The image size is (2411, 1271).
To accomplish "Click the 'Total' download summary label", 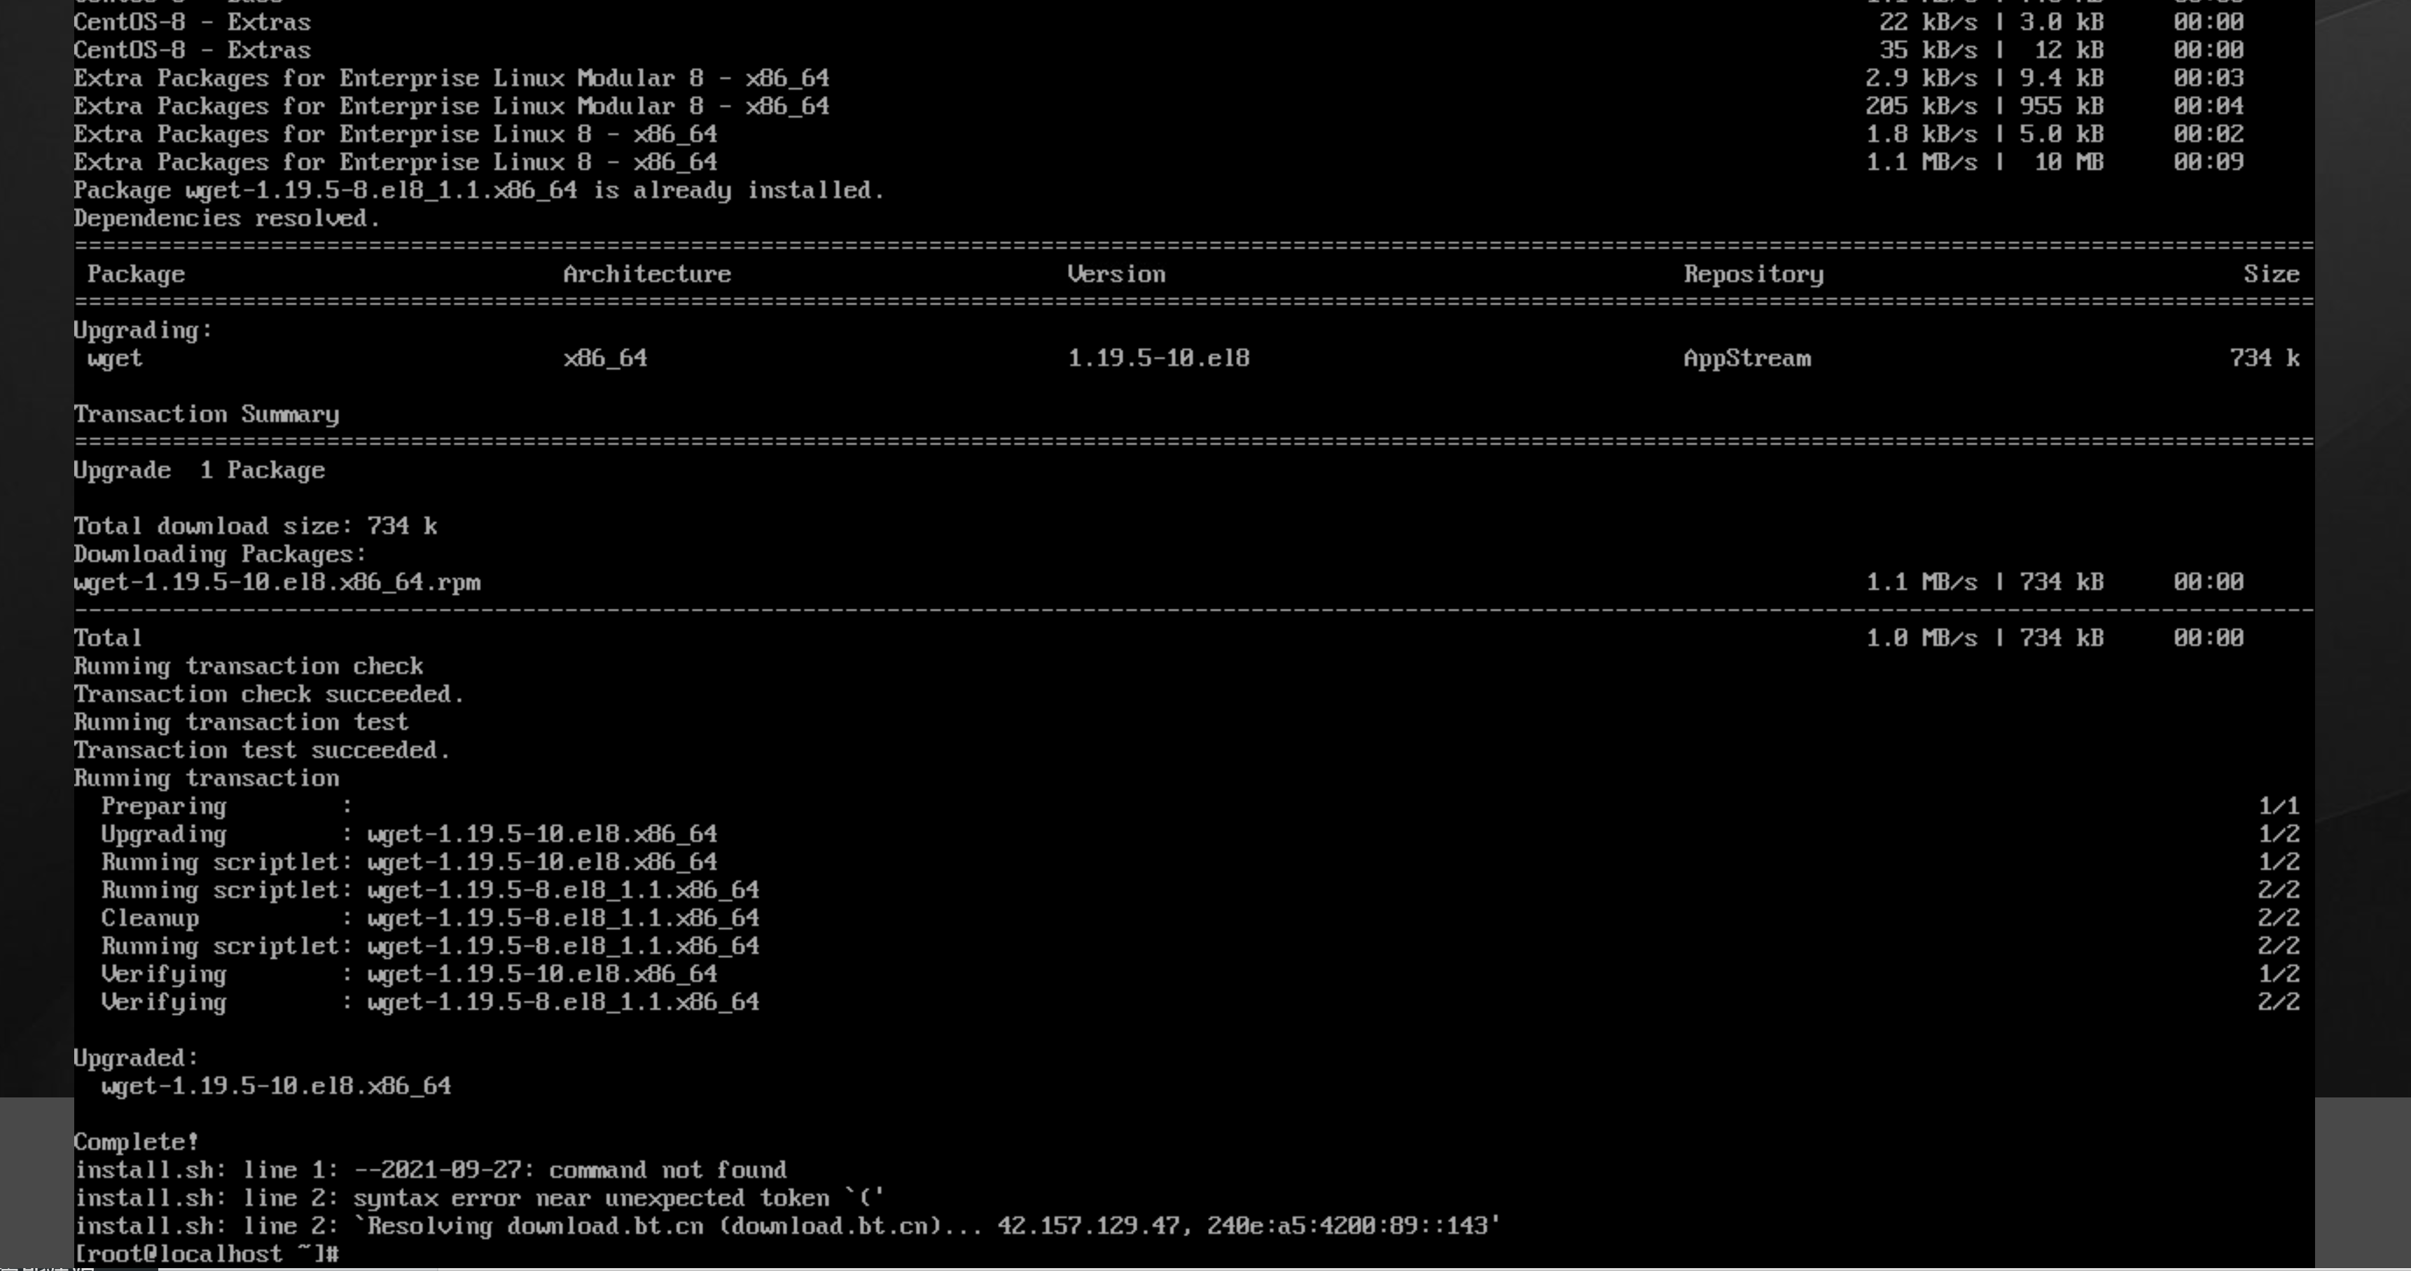I will point(109,638).
